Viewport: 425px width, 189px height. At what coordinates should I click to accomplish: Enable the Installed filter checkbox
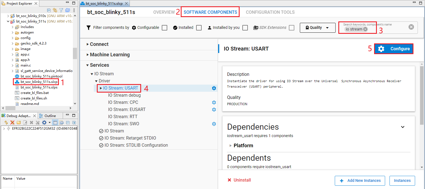click(199, 27)
